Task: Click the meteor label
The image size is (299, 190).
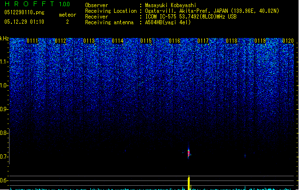Action: click(x=68, y=15)
